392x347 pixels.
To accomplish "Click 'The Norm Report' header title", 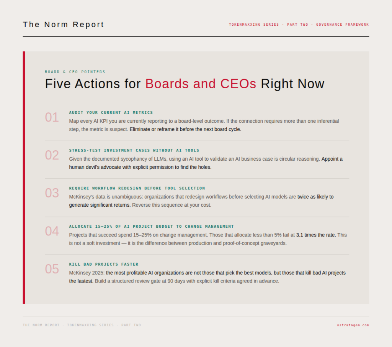I will (63, 25).
